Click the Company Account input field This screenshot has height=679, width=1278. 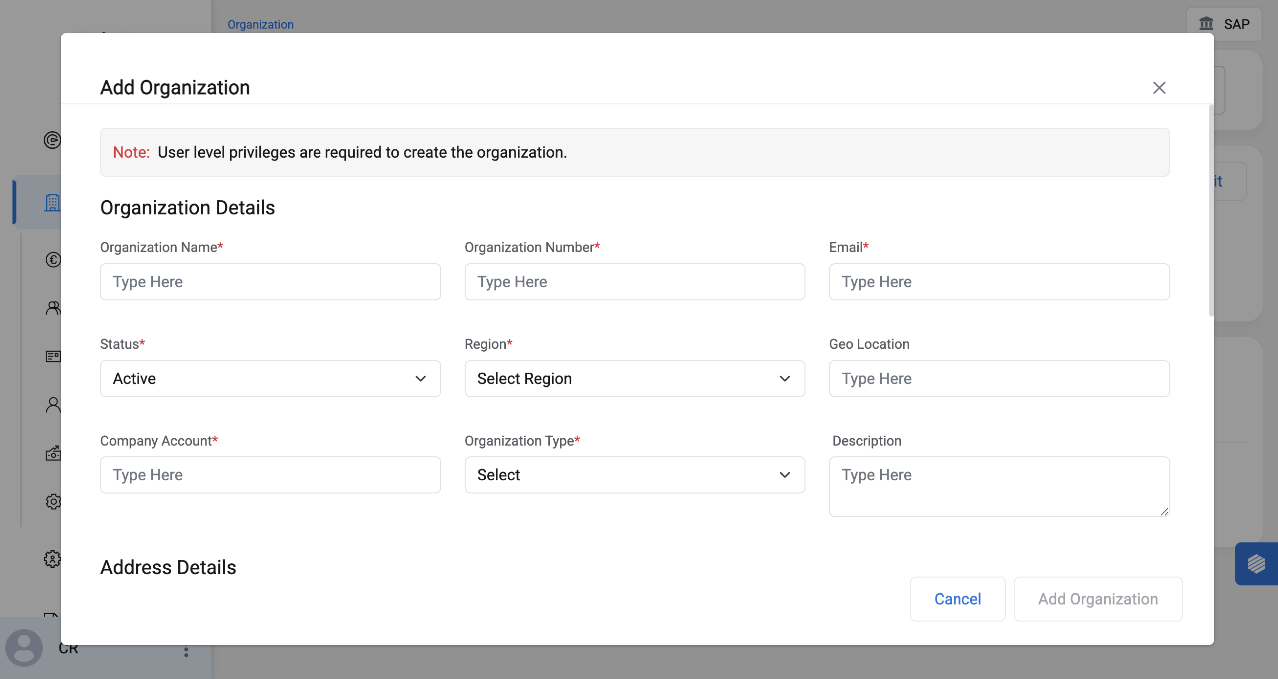click(x=270, y=475)
